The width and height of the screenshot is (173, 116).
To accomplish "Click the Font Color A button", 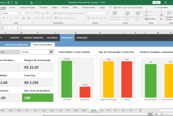I will 29,18.
